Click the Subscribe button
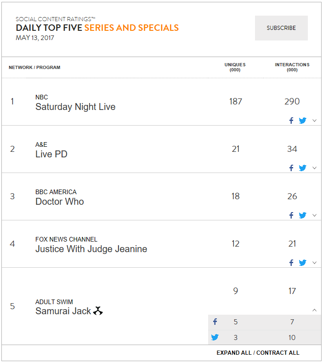The image size is (323, 363). click(281, 28)
